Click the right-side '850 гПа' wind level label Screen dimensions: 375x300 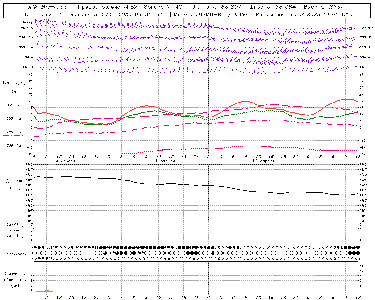point(367,47)
